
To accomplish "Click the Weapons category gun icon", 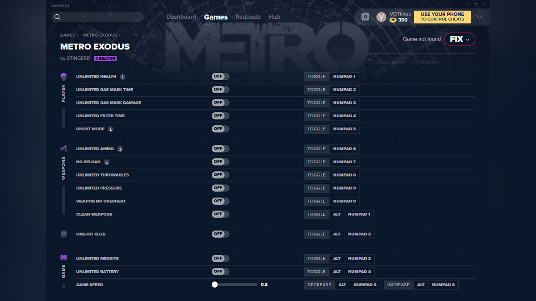I will point(63,149).
